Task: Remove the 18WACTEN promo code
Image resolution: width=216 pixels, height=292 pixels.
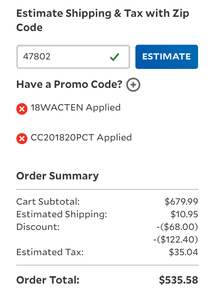Action: coord(22,109)
